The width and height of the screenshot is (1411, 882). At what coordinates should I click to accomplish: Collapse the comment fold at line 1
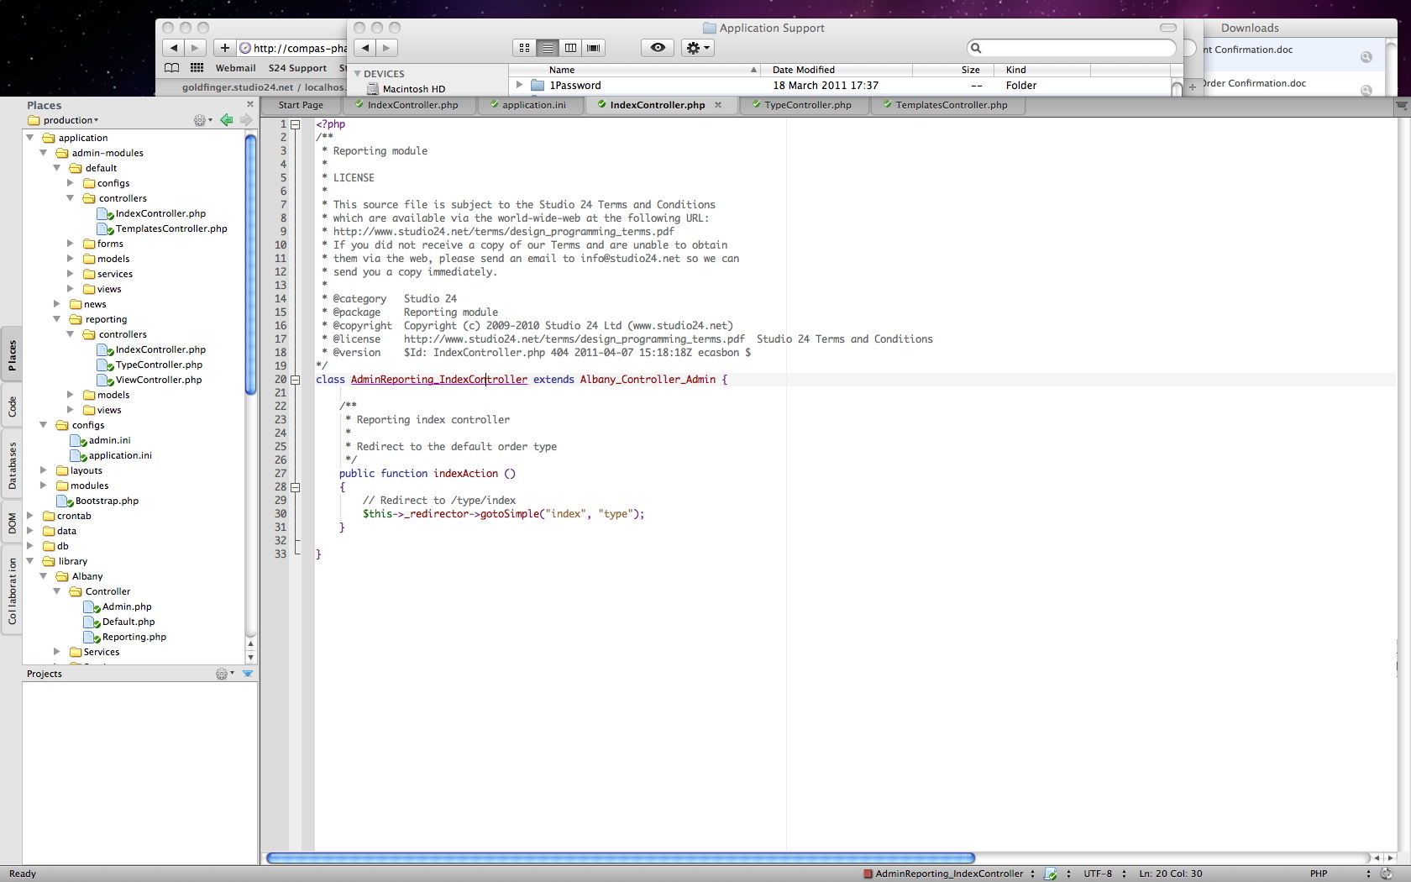click(296, 124)
